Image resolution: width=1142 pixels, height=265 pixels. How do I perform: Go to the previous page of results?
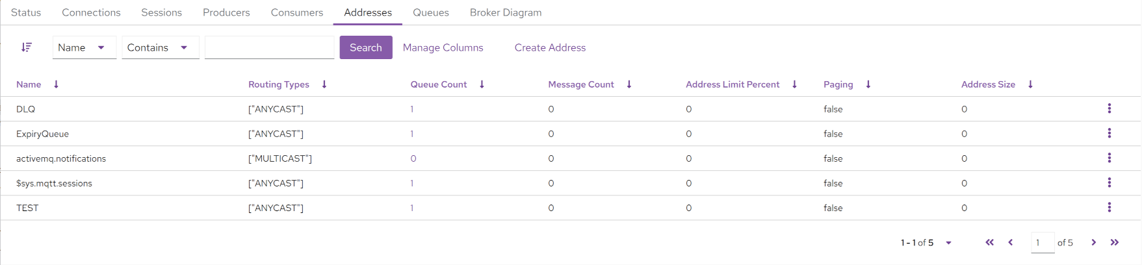[1011, 242]
